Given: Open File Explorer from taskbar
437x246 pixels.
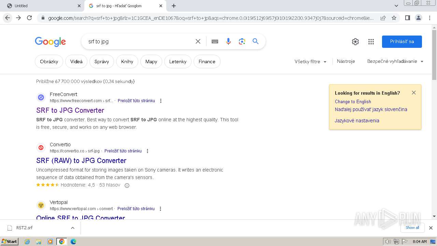Looking at the screenshot, I should pyautogui.click(x=39, y=242).
